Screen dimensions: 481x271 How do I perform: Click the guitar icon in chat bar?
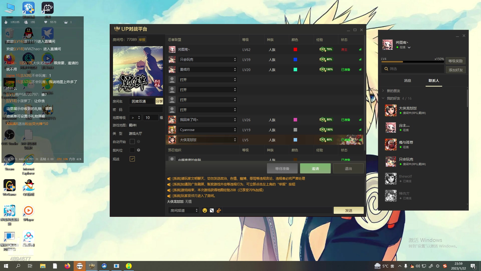219,210
